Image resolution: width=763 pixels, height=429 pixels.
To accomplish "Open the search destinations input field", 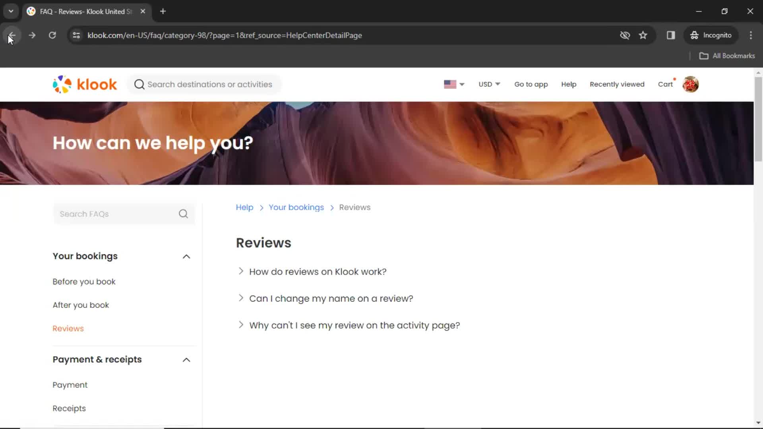I will pos(205,84).
